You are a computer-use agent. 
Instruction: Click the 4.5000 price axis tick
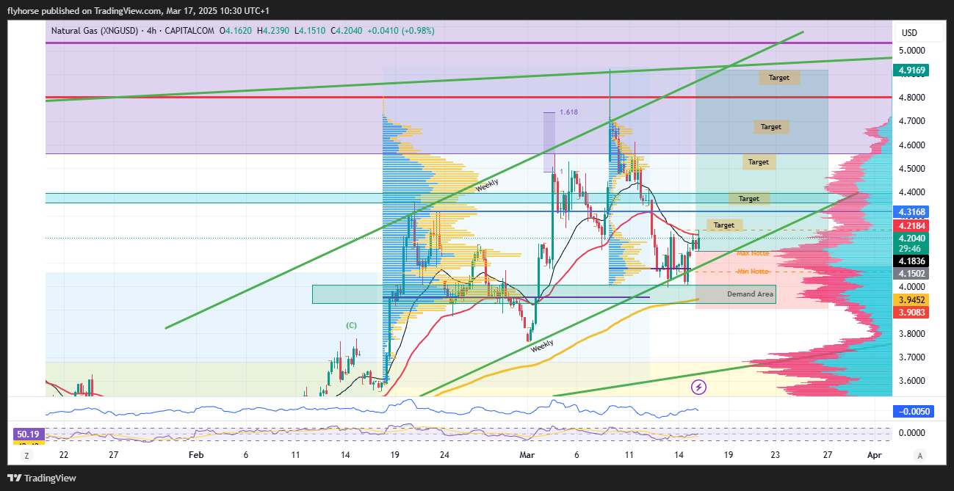tap(914, 169)
